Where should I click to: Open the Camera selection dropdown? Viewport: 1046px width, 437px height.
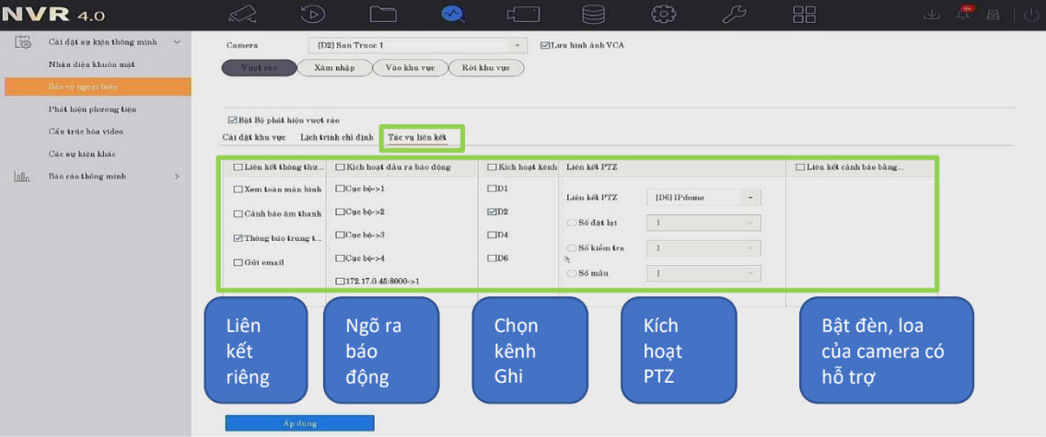tap(417, 45)
